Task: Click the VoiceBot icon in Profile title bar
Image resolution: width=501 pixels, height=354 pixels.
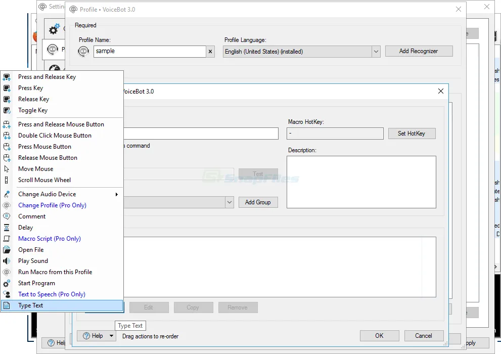Action: 73,10
